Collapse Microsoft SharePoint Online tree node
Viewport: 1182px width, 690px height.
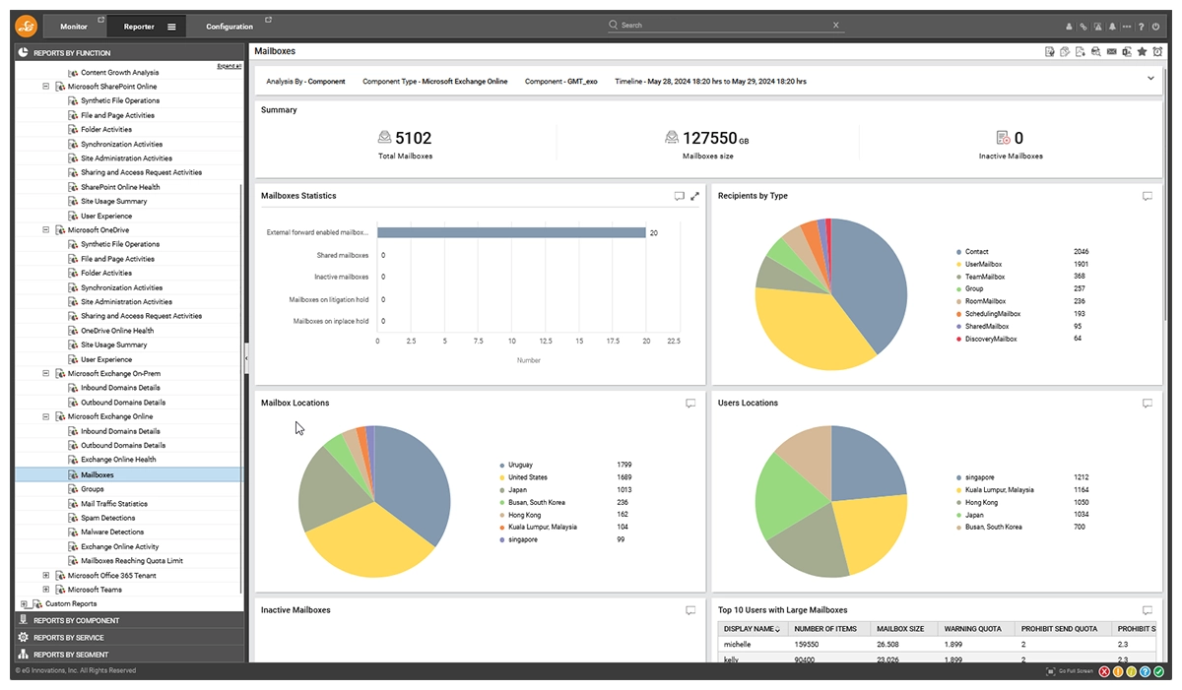tap(46, 87)
